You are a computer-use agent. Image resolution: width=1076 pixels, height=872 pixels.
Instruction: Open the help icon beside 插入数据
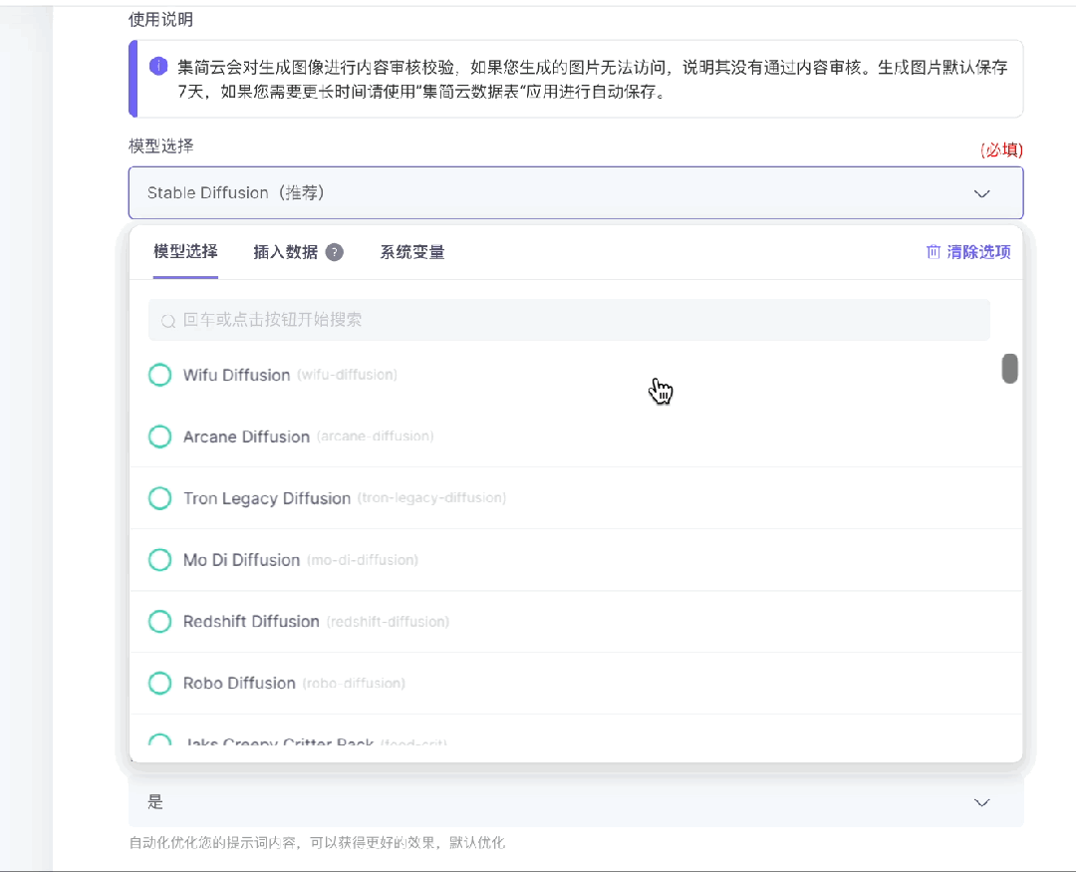[334, 253]
